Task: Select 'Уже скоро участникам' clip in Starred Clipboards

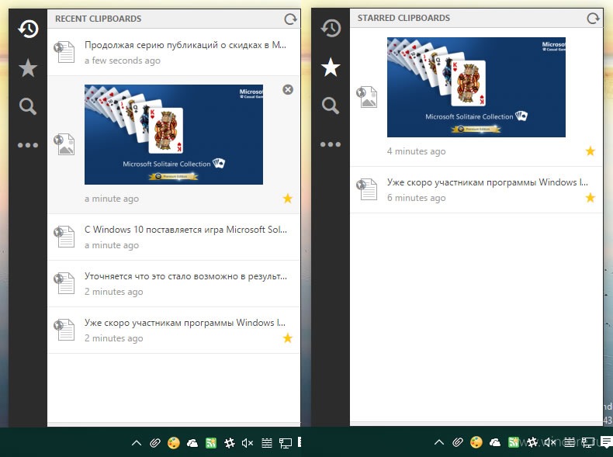Action: (476, 190)
